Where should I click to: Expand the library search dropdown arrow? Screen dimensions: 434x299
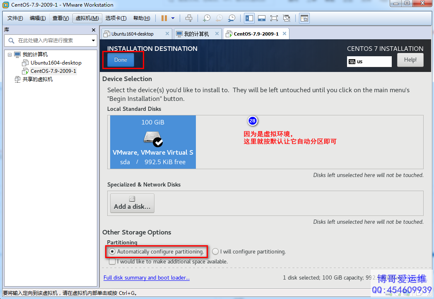93,41
